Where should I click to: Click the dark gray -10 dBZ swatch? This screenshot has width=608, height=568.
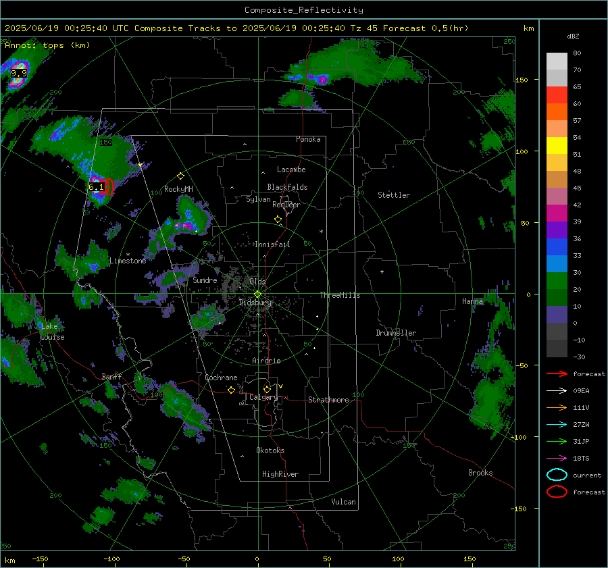[x=557, y=331]
